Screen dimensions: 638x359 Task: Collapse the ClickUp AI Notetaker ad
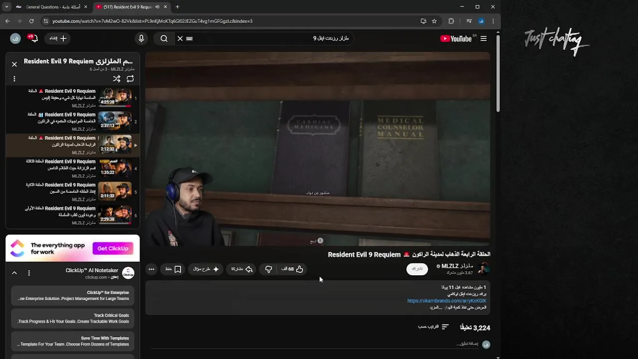[14, 273]
